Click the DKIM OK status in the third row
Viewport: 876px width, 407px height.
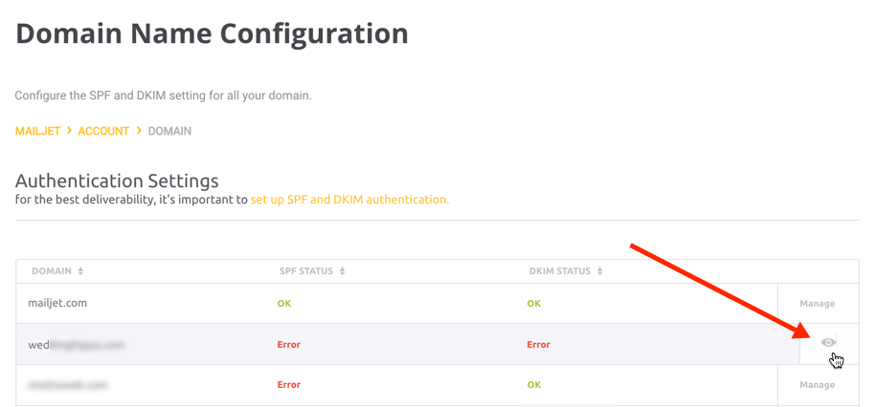click(x=534, y=385)
